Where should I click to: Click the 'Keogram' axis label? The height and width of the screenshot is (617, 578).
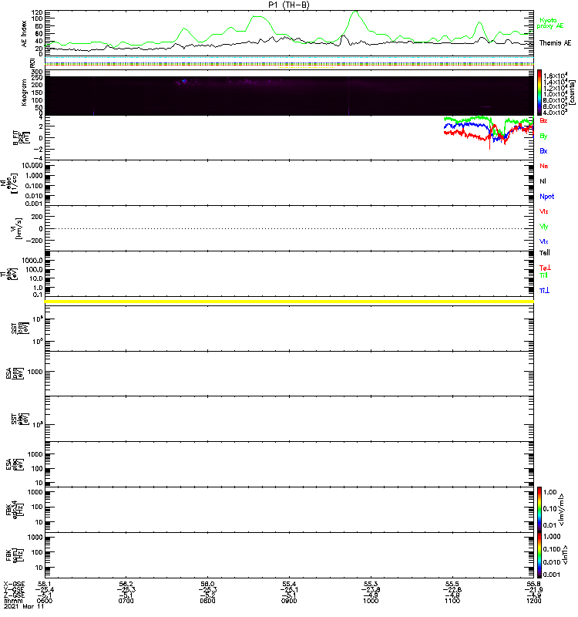click(x=24, y=92)
